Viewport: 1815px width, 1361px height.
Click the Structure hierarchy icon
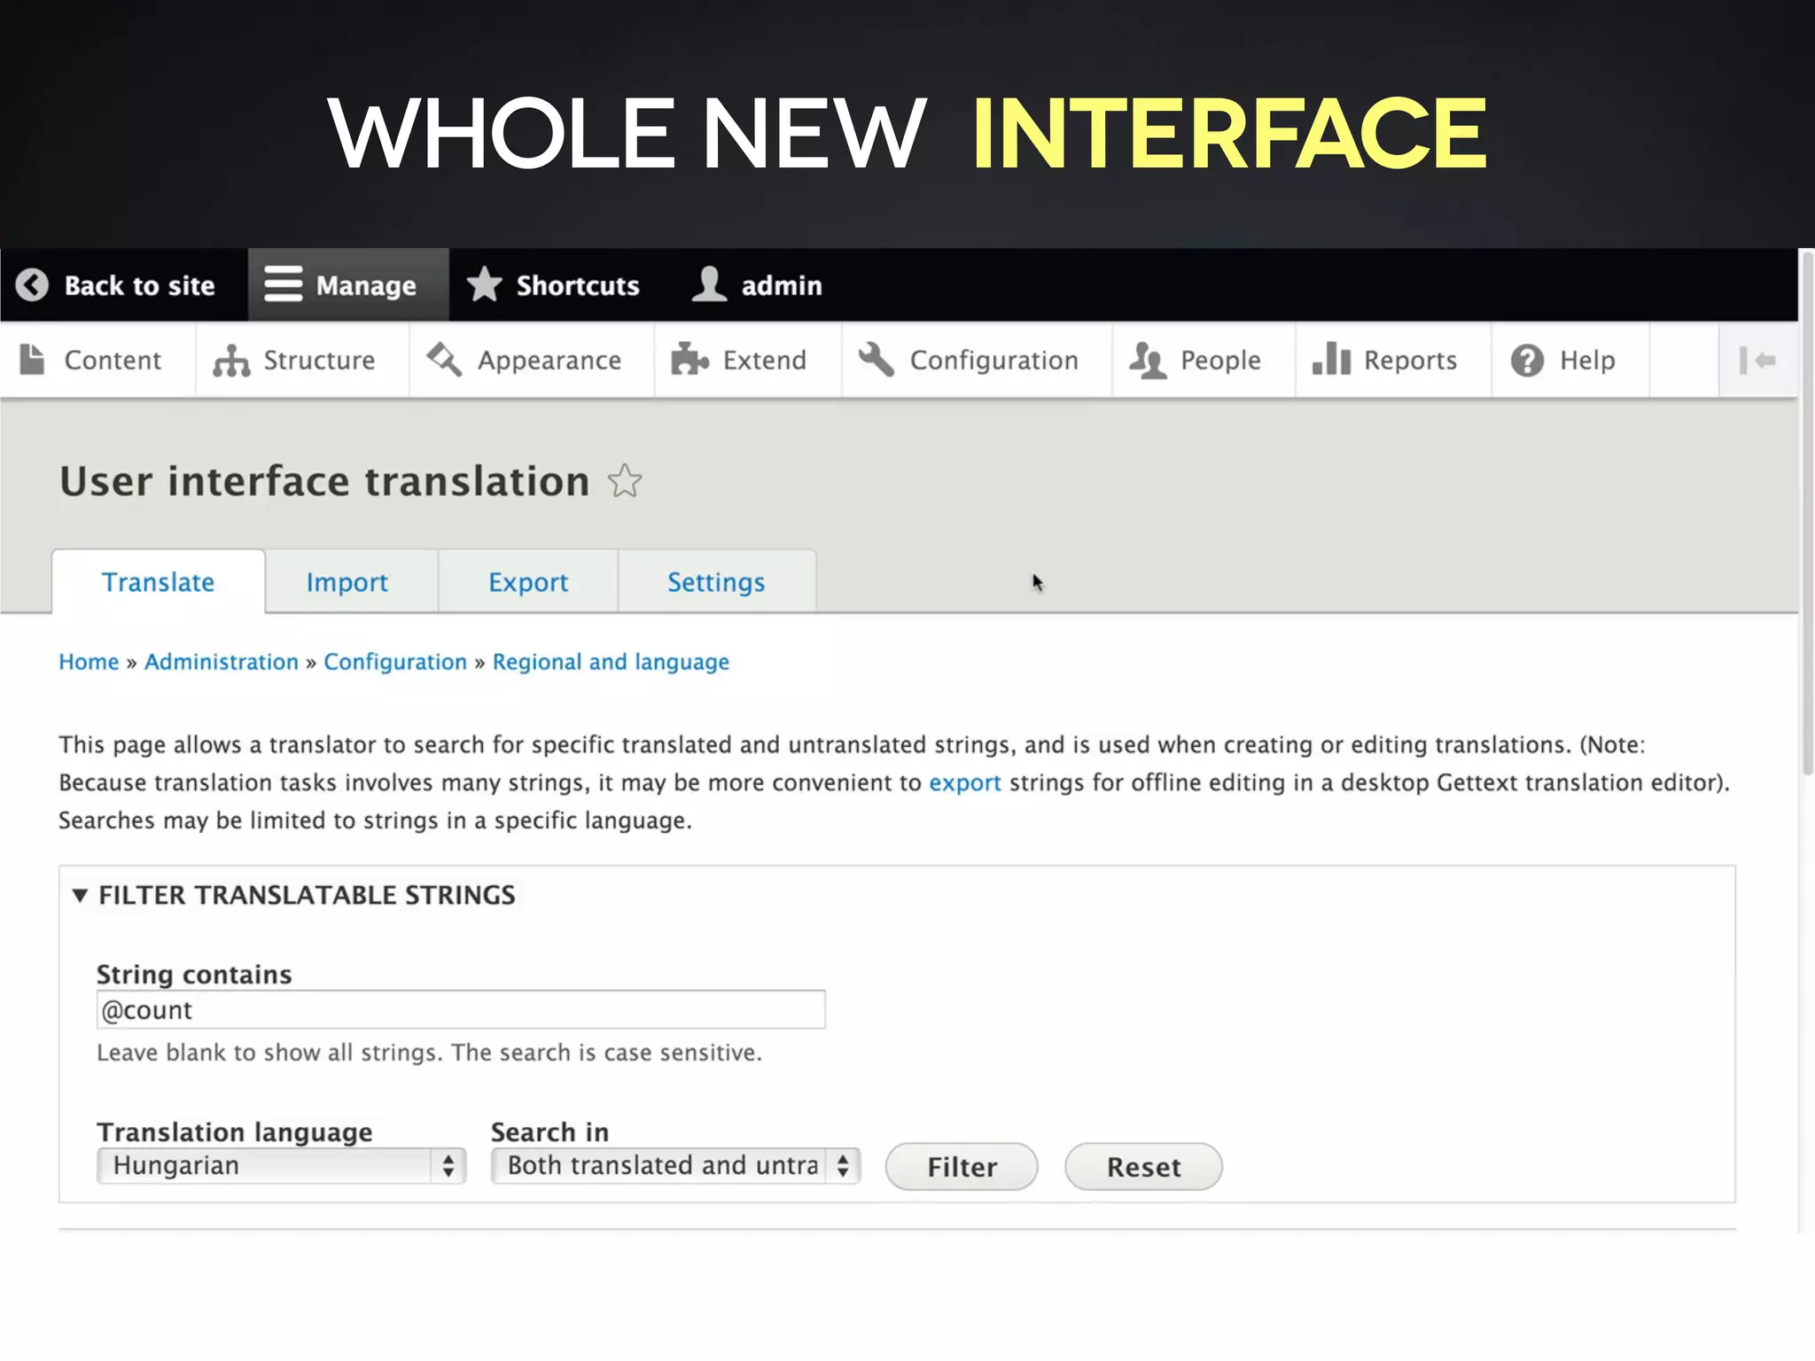click(231, 361)
